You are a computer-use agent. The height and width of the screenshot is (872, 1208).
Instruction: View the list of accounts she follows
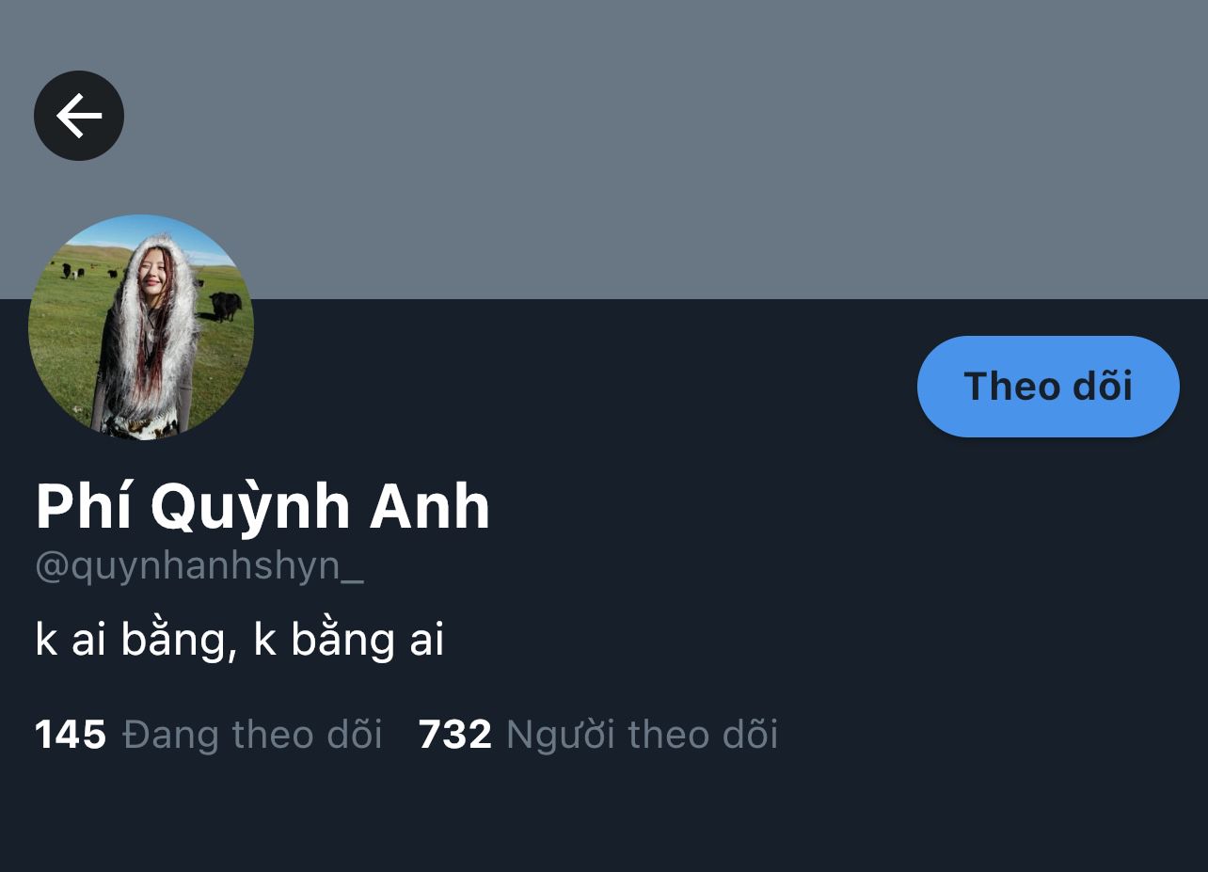click(209, 735)
